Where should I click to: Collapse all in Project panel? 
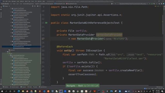click(35, 6)
